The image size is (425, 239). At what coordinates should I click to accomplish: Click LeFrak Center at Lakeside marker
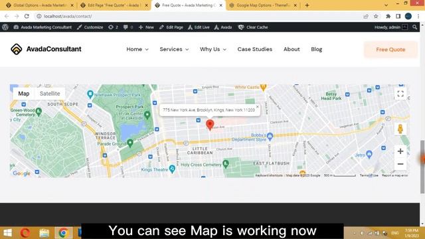pos(147,115)
